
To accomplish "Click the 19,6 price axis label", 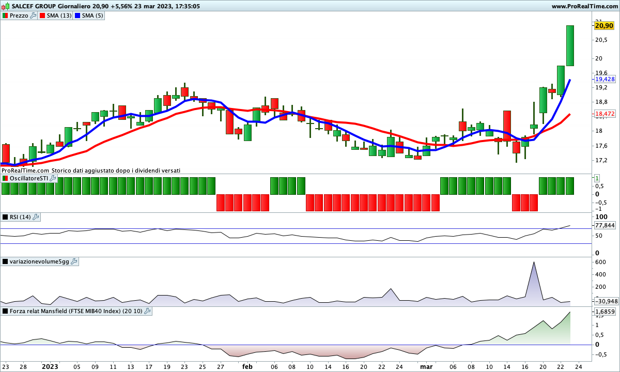I will coord(601,73).
